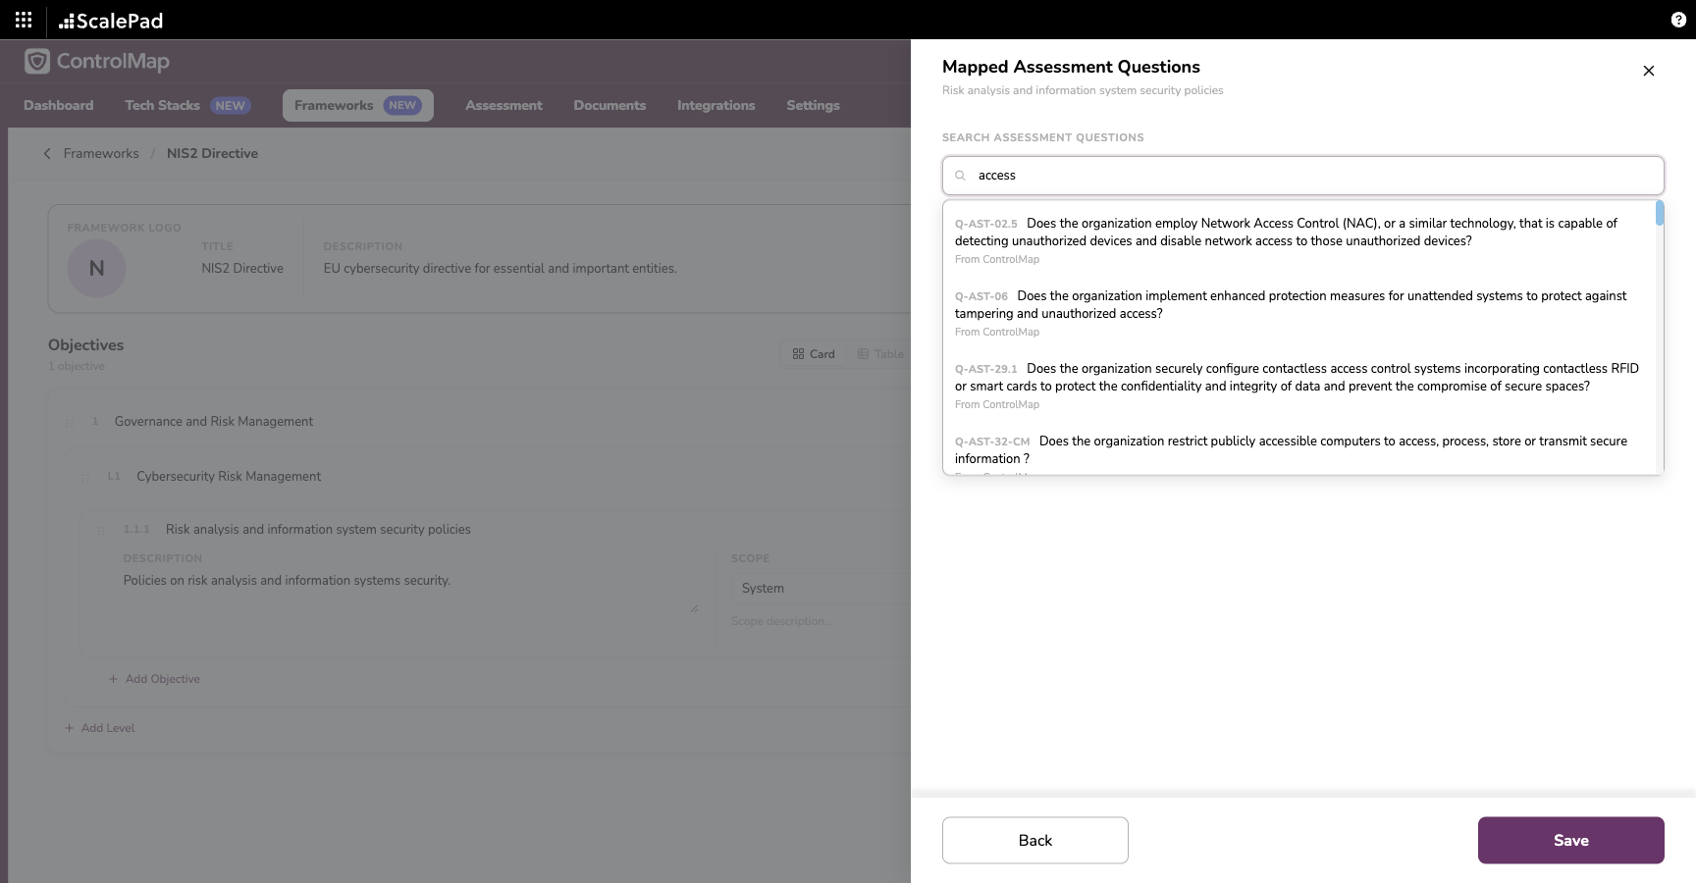Open the Scope dropdown showing System

[x=821, y=589]
